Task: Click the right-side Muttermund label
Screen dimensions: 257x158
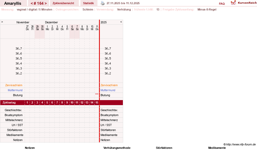Action: click(108, 90)
